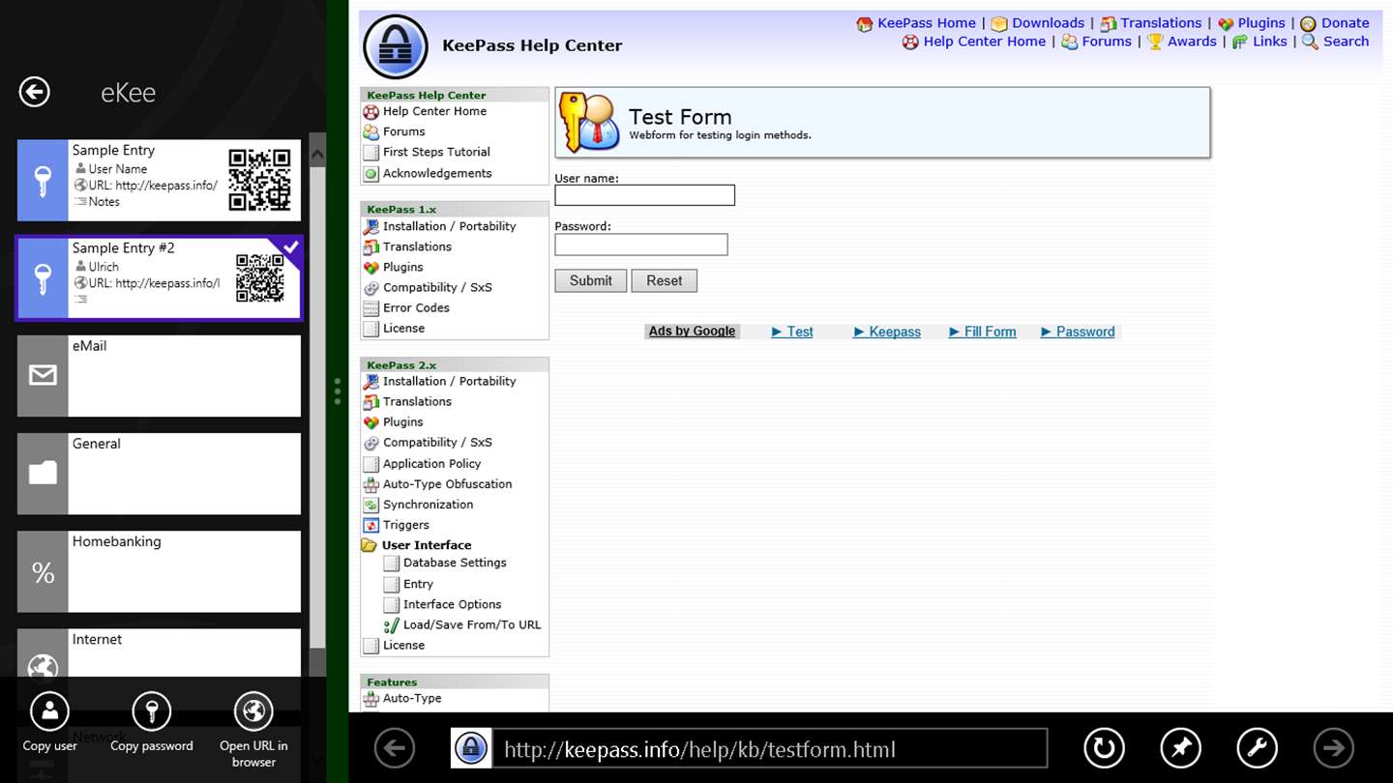
Task: Refresh the page in browser
Action: [1104, 748]
